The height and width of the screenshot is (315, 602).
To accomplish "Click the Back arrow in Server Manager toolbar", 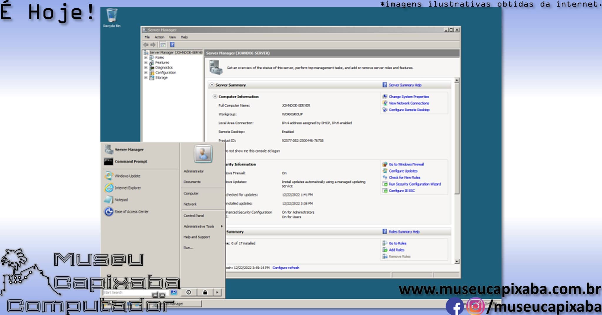I will point(146,45).
